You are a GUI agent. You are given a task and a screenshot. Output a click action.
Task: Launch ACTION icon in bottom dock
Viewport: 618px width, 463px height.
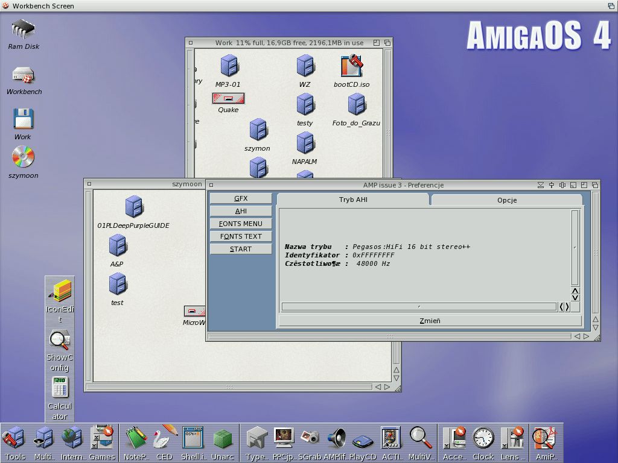coord(391,443)
